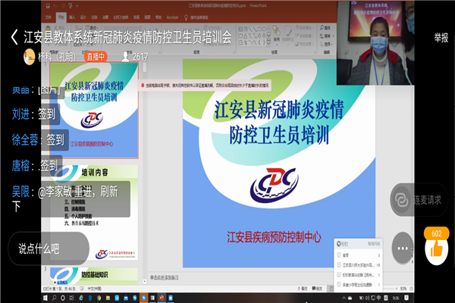Open the 李谦小学班主任沟通群 chat in popup

pos(359,285)
